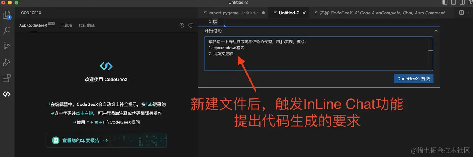Split the editor to the right

pyautogui.click(x=462, y=13)
